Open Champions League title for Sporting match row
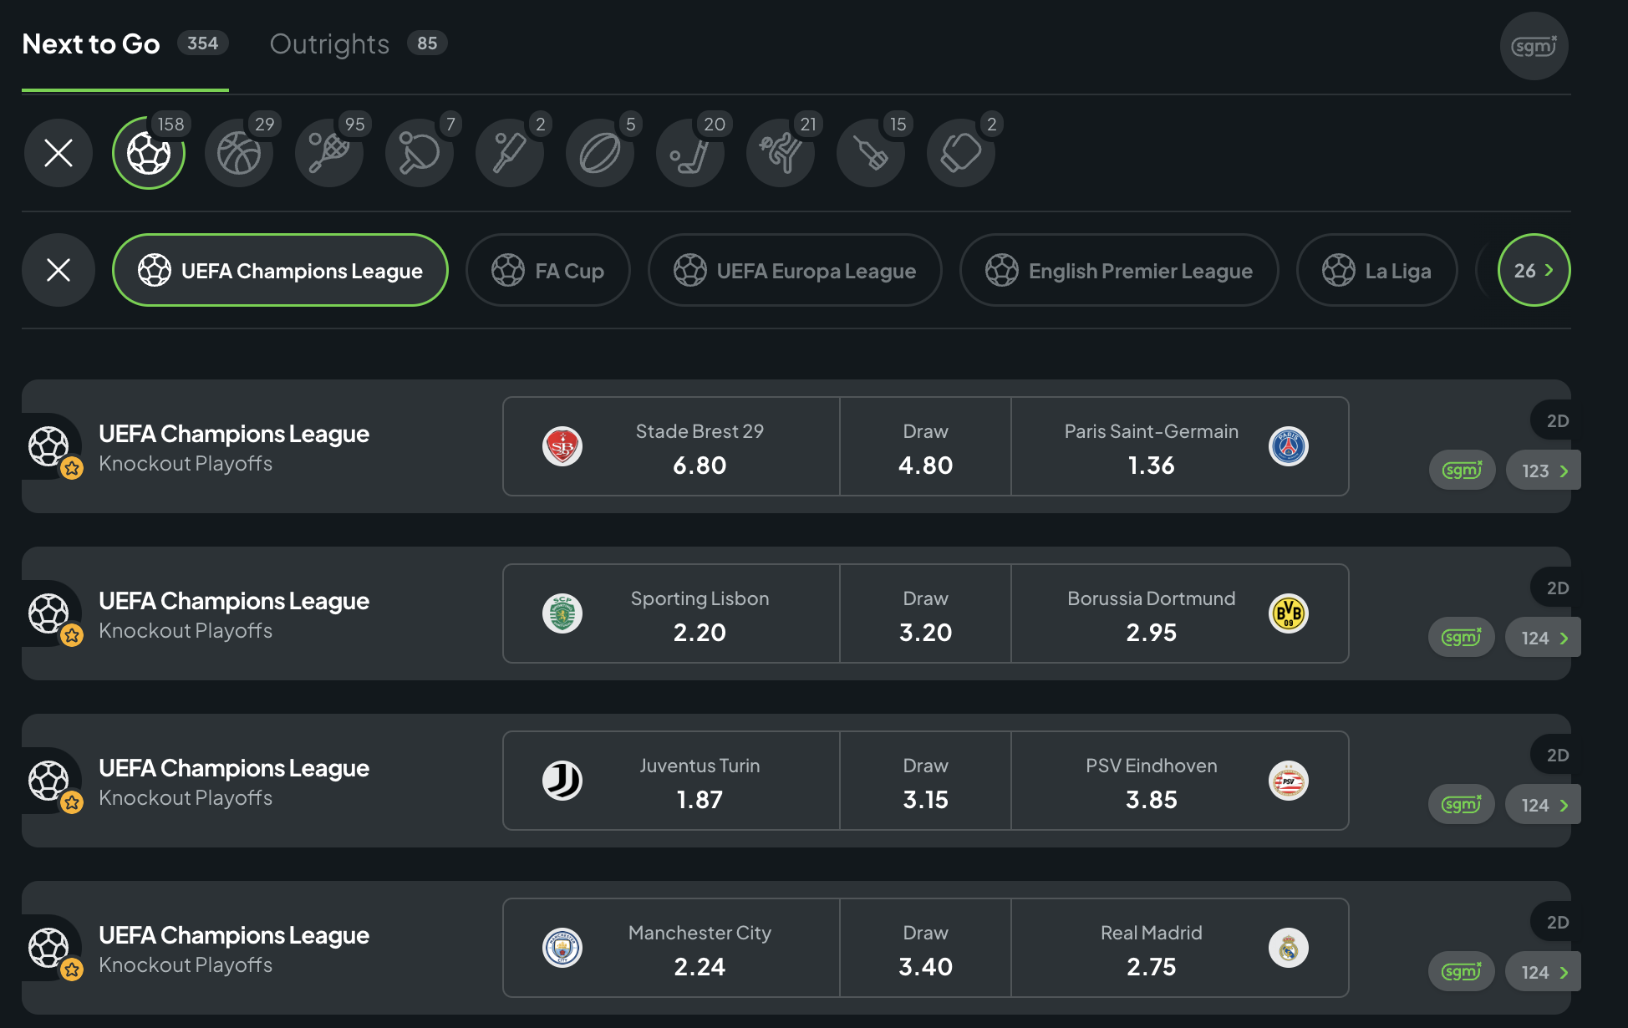1628x1028 pixels. point(234,601)
